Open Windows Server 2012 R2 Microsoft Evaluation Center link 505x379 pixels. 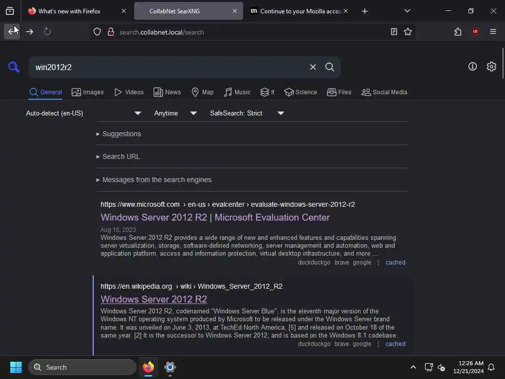coord(215,218)
